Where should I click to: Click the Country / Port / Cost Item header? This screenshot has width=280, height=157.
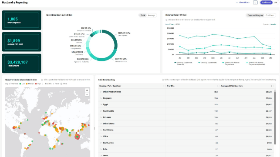pos(110,86)
